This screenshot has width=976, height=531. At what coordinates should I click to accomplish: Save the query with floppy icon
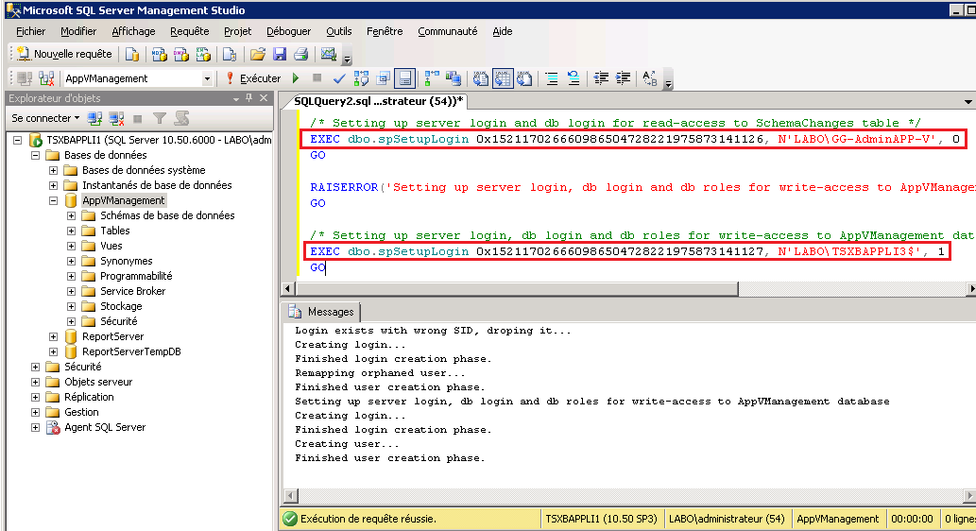tap(280, 54)
